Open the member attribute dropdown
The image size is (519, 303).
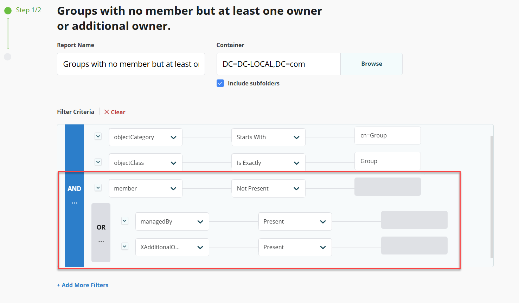coord(146,188)
